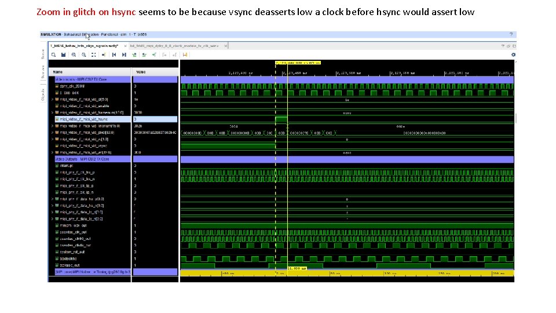Open the Scope side tab
Viewport: 556px width, 313px height.
tap(43, 54)
